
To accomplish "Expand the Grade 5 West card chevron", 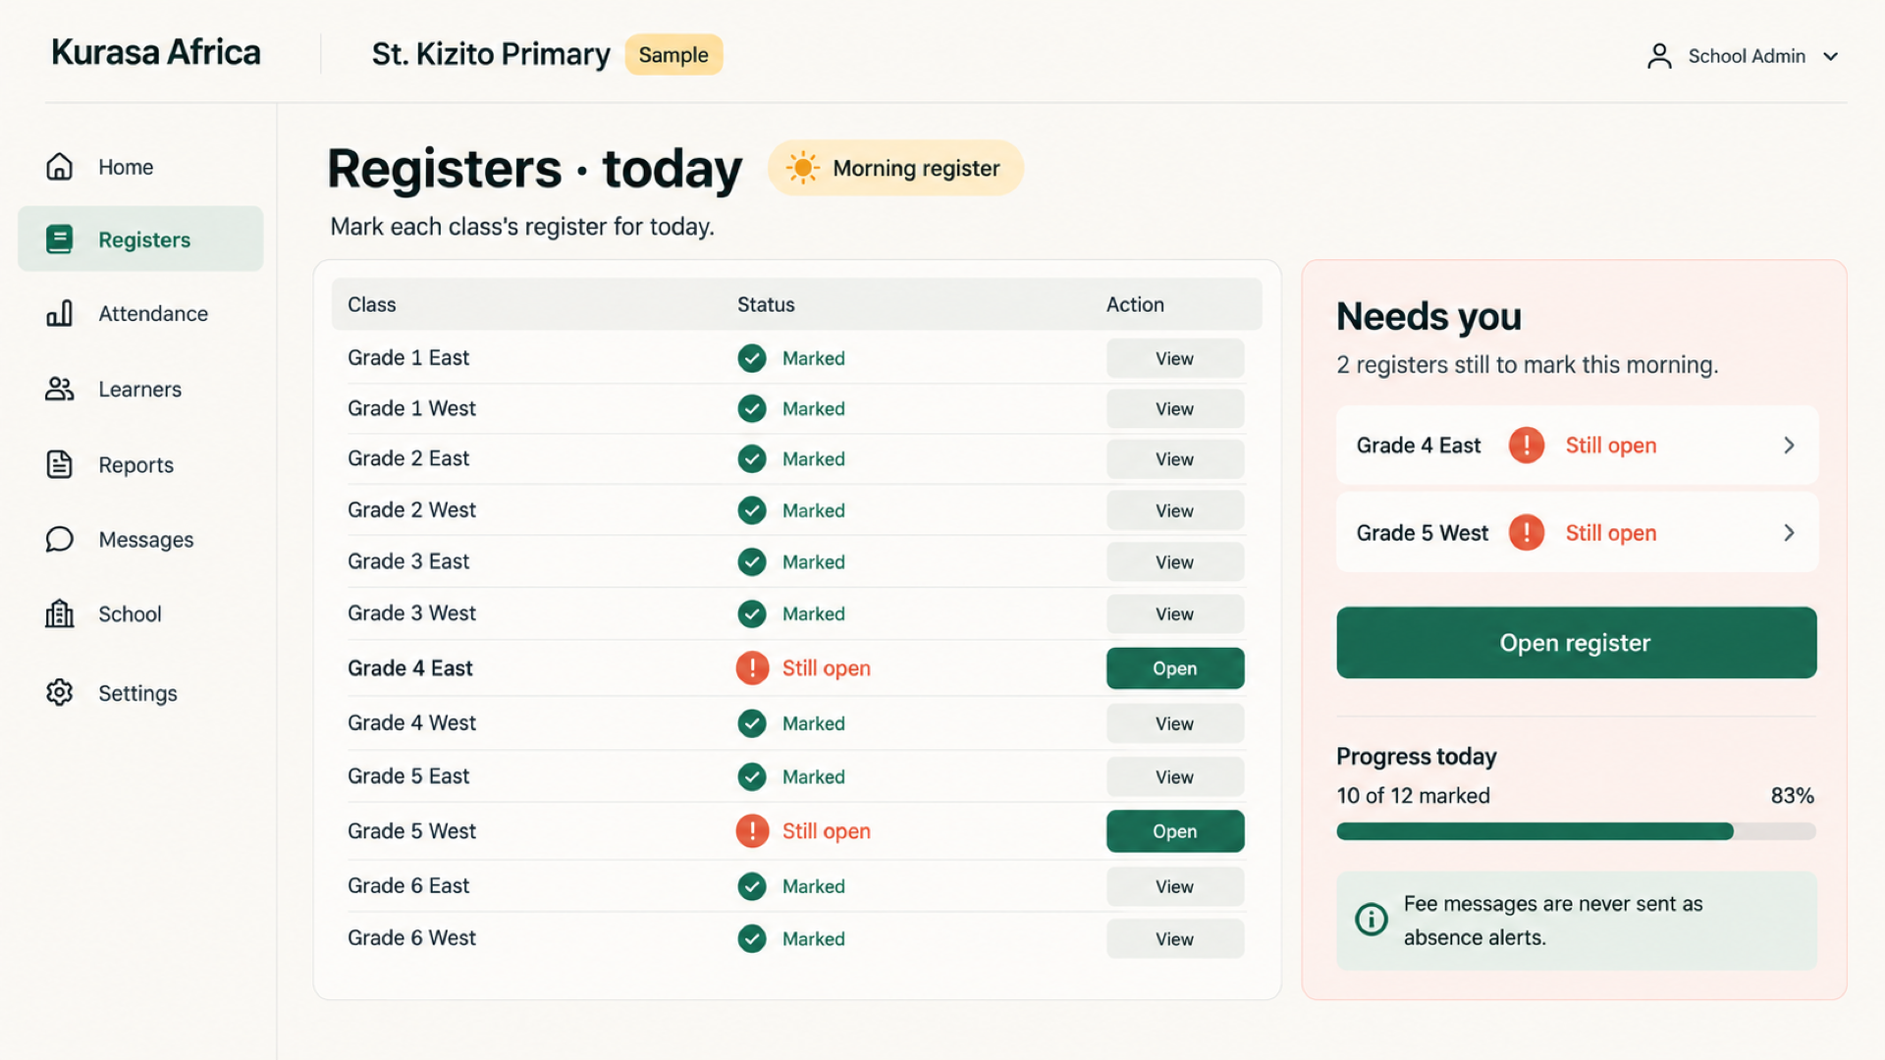I will [1789, 533].
